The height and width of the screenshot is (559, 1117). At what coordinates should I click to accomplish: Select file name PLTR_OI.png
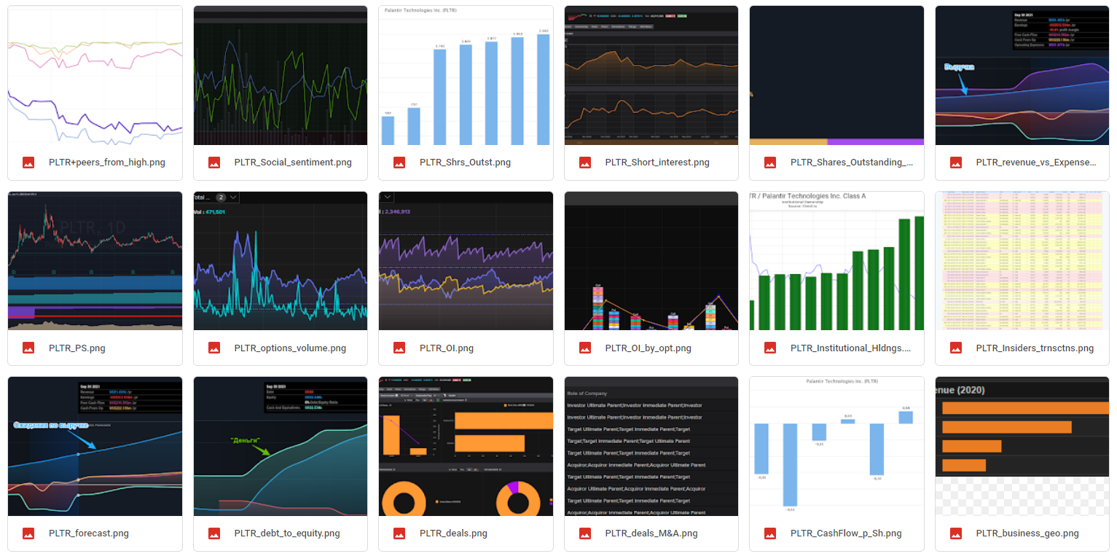[x=447, y=348]
